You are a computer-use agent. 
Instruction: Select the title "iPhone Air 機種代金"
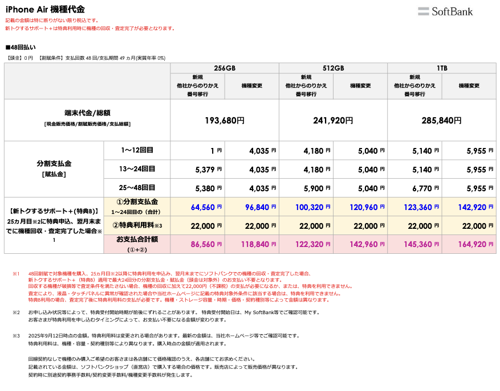point(45,9)
